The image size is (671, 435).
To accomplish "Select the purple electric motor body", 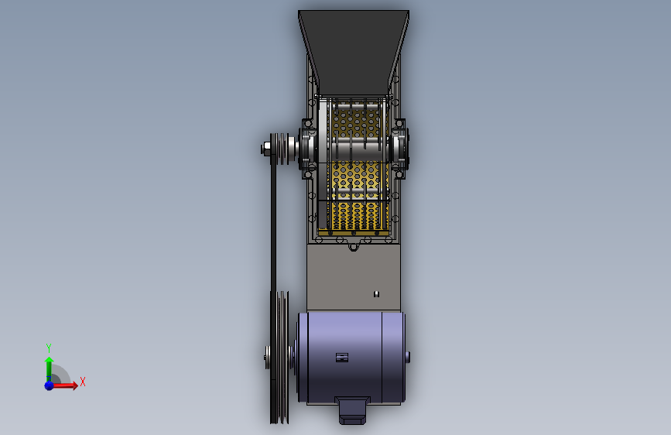I will (350, 358).
